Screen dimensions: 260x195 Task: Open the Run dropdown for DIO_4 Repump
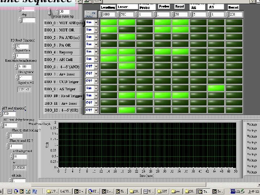[91, 52]
